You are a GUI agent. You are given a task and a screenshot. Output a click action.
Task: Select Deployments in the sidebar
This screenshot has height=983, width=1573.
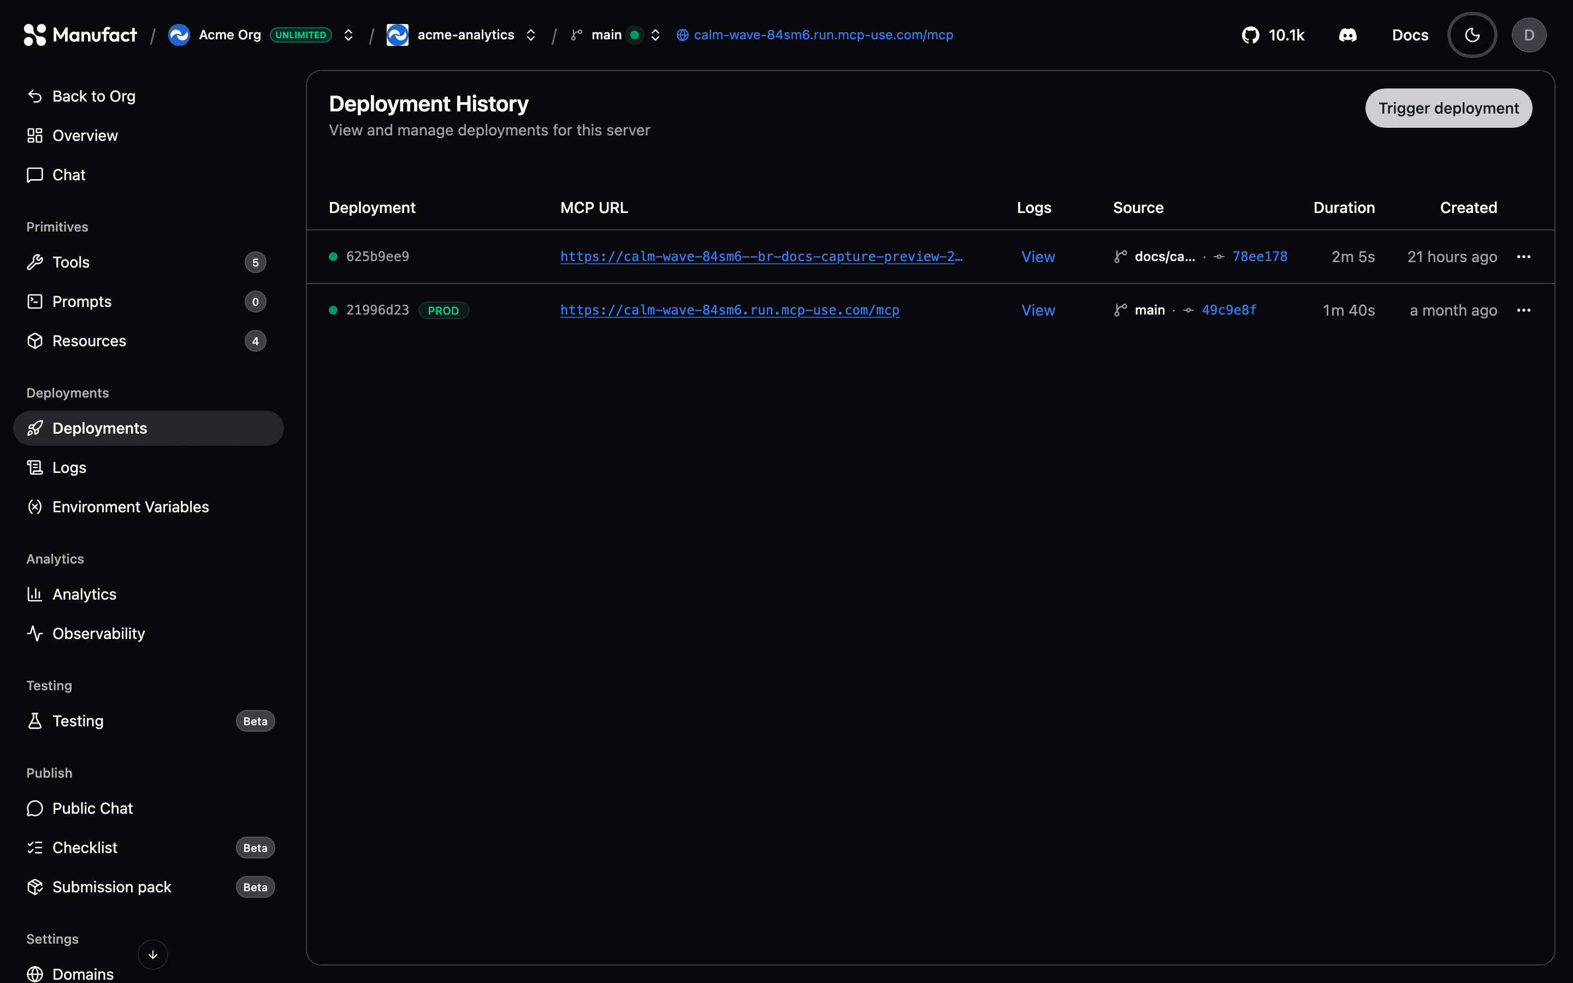148,429
